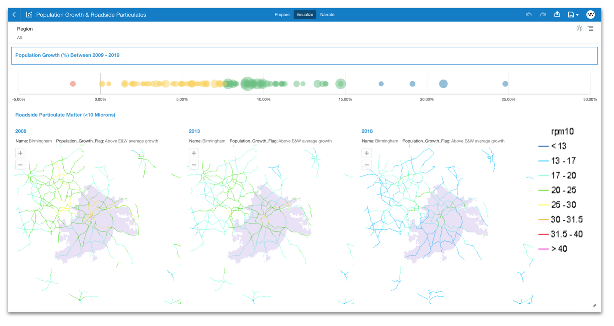Click the export share icon

coord(557,15)
